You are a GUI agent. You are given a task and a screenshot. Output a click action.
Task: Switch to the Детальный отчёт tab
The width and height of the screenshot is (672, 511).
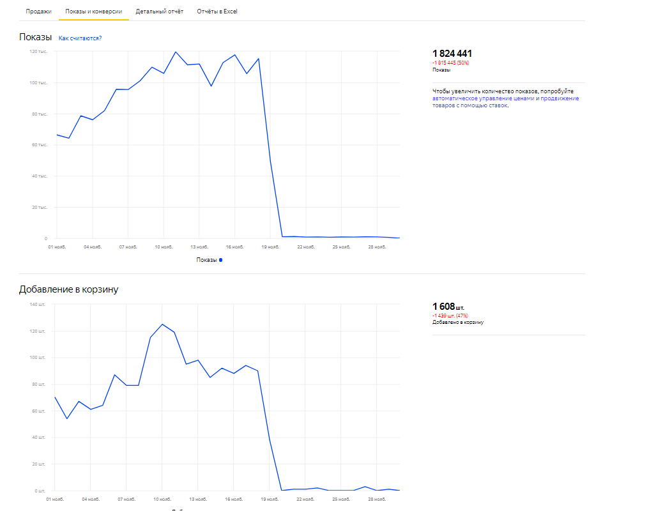click(160, 11)
